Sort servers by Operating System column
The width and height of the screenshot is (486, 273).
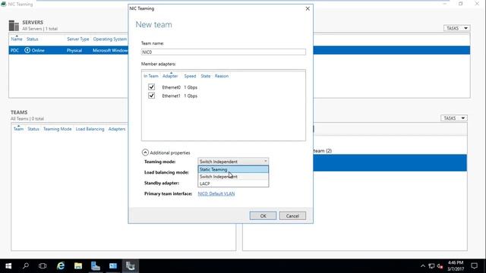pos(109,39)
